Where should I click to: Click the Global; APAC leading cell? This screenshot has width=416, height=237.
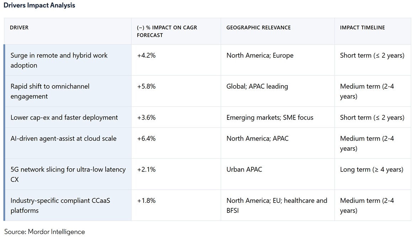(x=257, y=86)
